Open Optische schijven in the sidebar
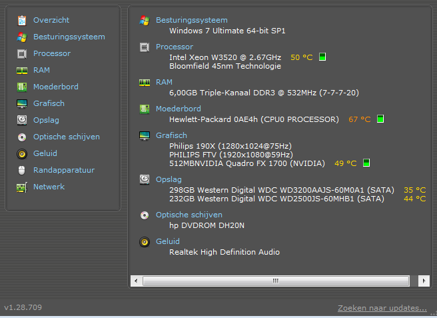The image size is (437, 318). click(x=67, y=137)
